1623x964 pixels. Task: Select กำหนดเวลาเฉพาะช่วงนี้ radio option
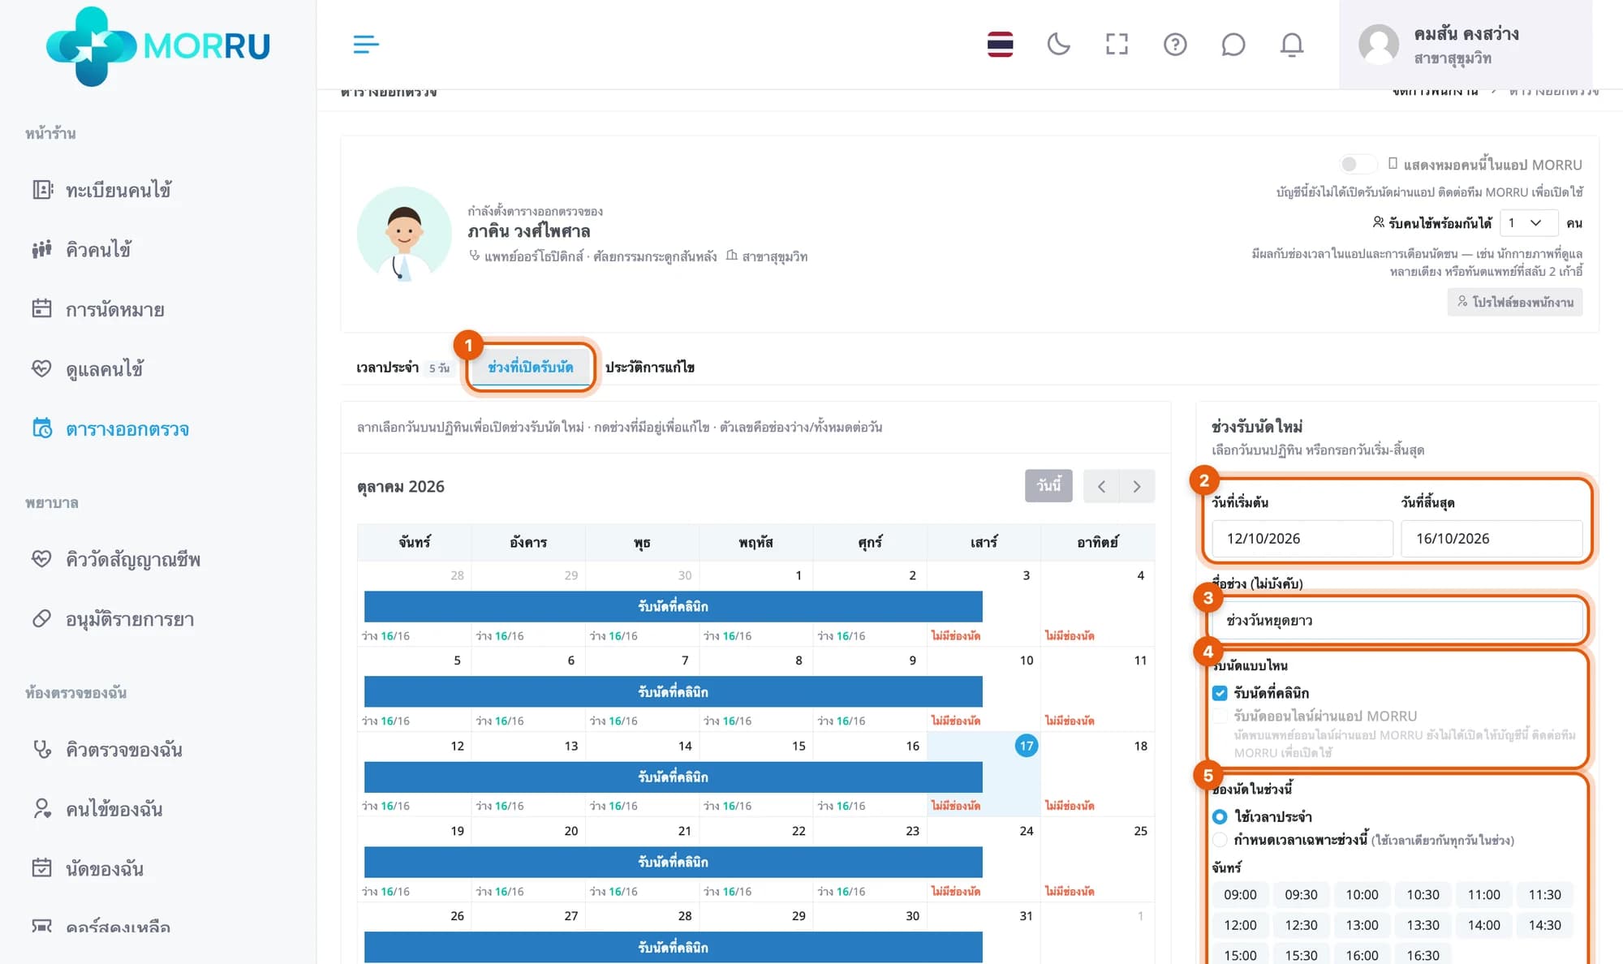(1219, 840)
